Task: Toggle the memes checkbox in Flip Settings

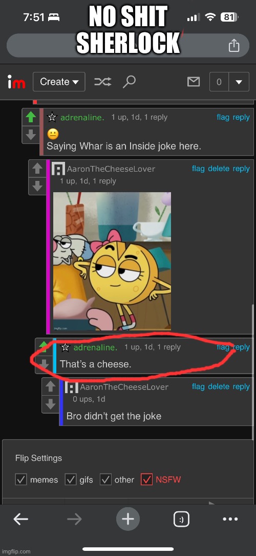Action: point(21,479)
